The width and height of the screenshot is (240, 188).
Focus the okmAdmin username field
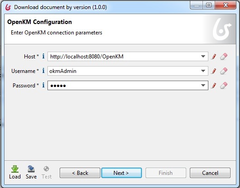click(x=123, y=71)
